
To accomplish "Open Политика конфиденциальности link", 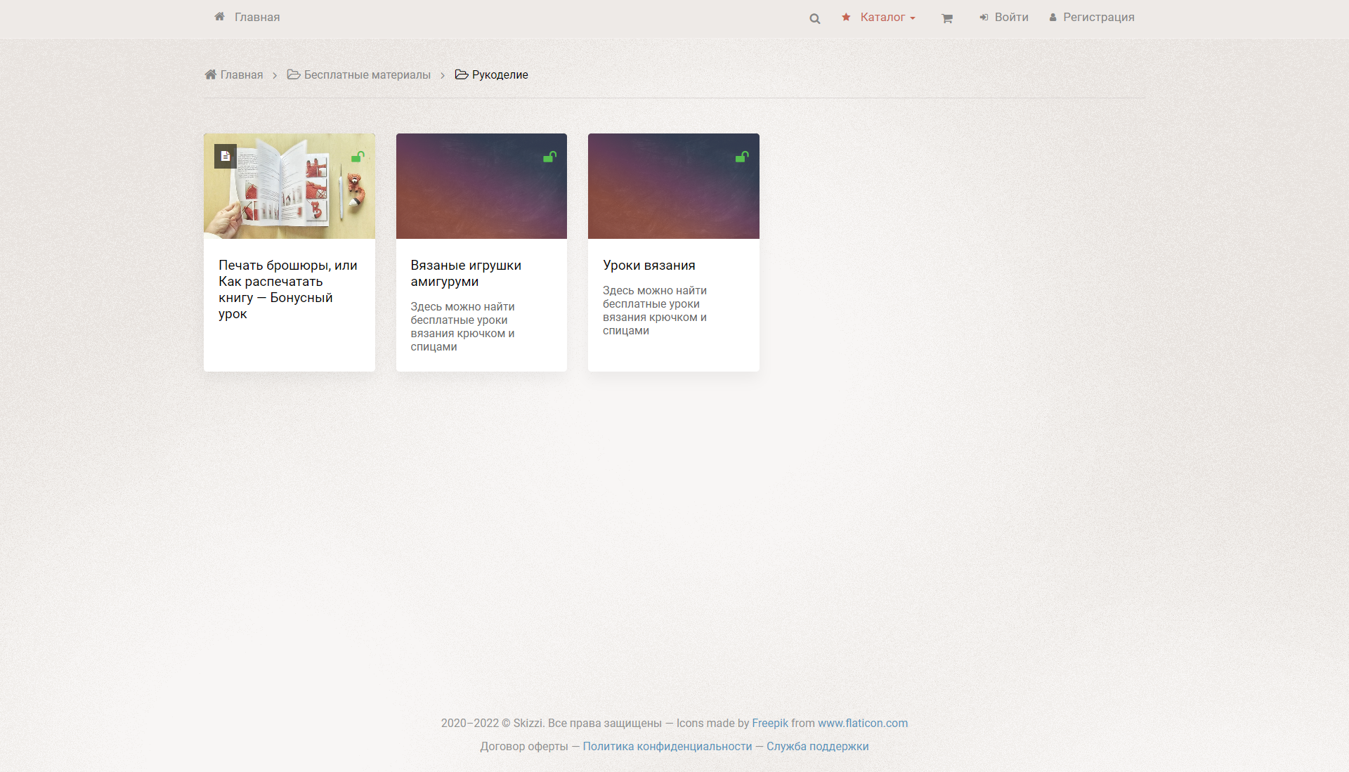I will point(667,746).
